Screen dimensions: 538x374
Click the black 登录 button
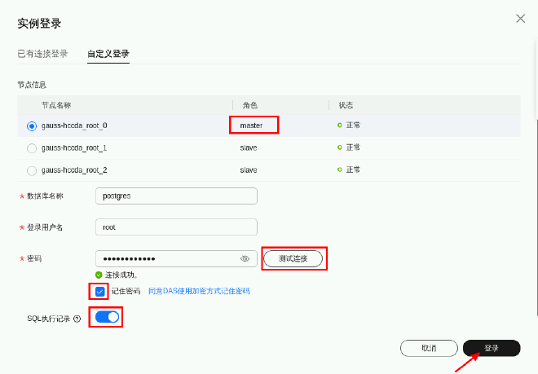click(x=492, y=348)
